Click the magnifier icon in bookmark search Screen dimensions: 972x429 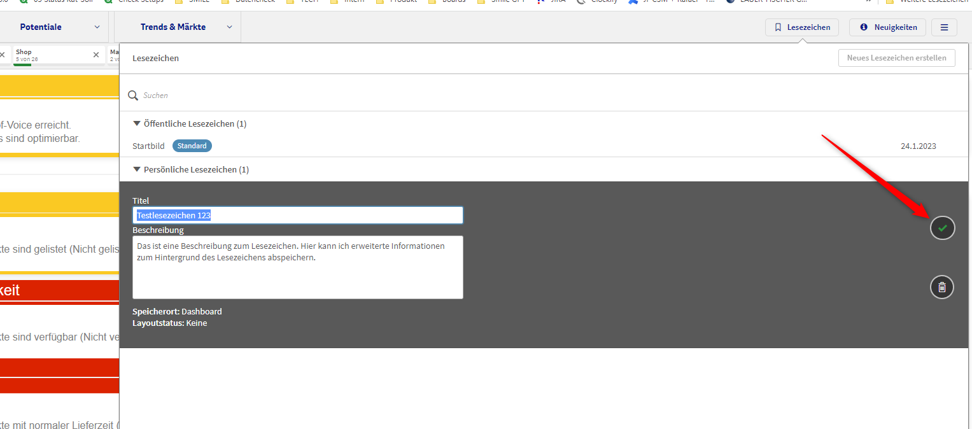(x=133, y=95)
